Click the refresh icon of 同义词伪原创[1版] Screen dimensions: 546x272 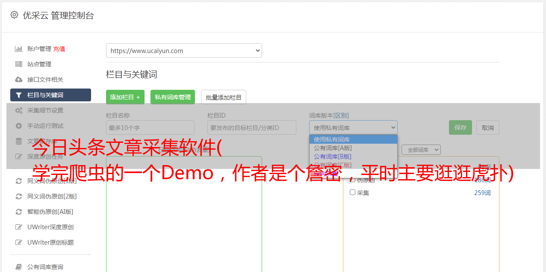19,181
